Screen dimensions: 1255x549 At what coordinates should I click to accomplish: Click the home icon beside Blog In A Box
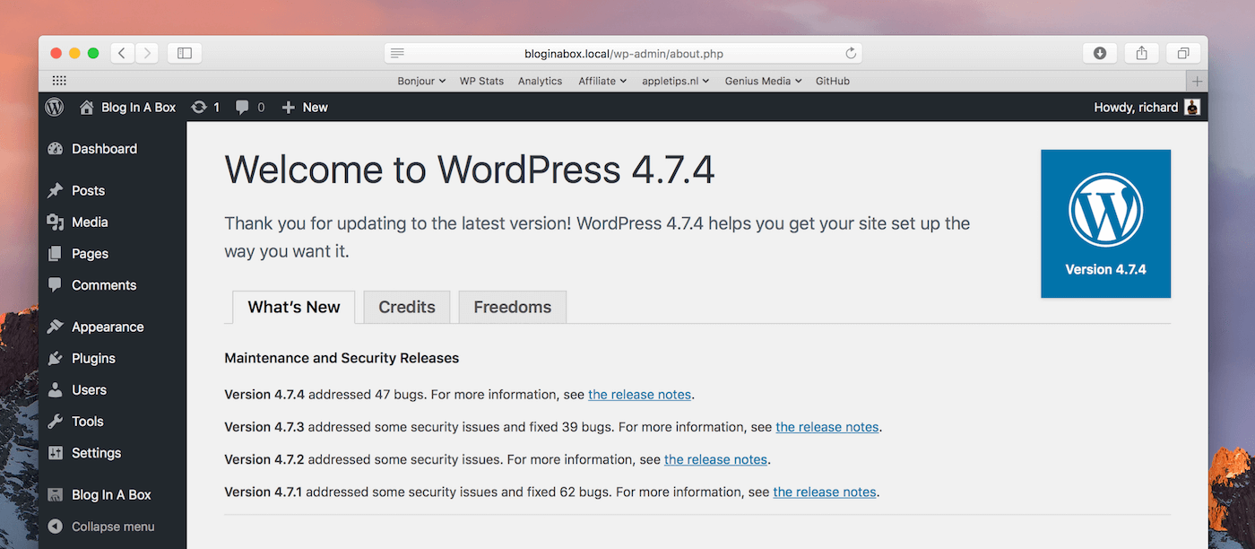point(87,107)
